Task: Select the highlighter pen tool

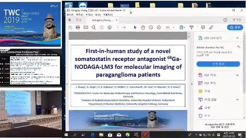Action: pyautogui.click(x=211, y=28)
